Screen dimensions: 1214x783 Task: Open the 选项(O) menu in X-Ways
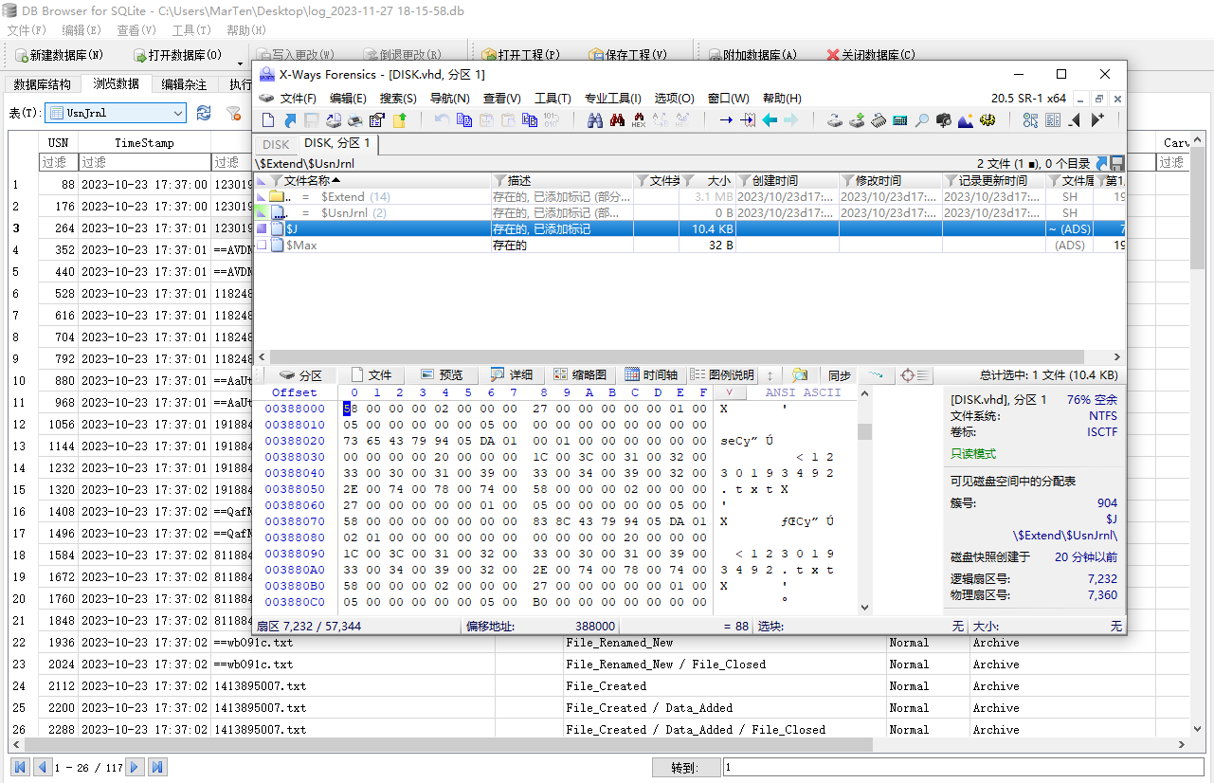tap(674, 98)
